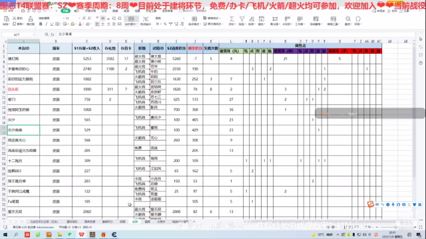Toggle middle vertical alignment
Image resolution: width=426 pixels, height=239 pixels.
click(x=103, y=18)
